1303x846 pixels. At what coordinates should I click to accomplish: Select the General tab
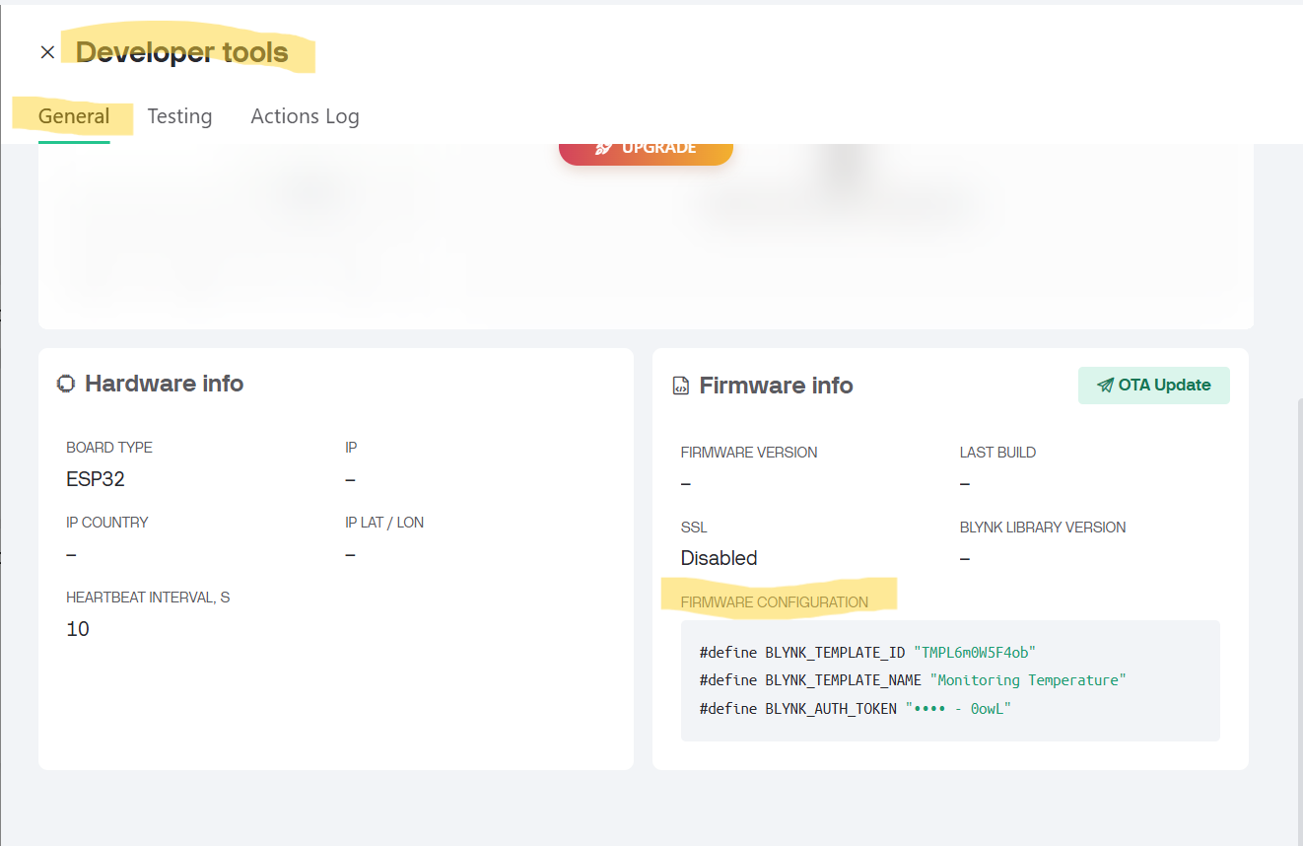pyautogui.click(x=74, y=116)
